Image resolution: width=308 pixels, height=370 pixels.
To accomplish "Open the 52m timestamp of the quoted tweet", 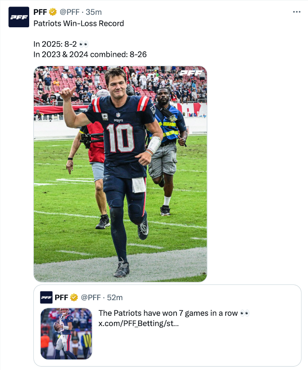I will 115,297.
